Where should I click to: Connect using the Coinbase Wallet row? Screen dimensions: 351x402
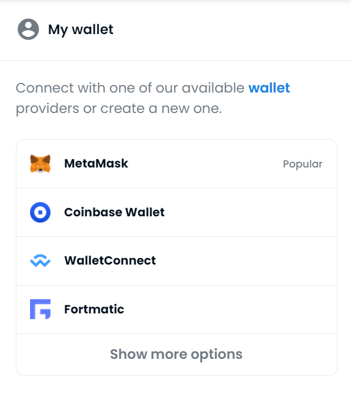(176, 212)
